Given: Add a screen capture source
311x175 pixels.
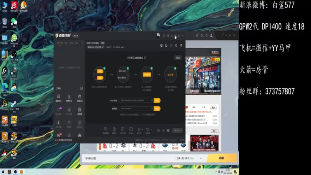Looking at the screenshot, I should [x=105, y=131].
